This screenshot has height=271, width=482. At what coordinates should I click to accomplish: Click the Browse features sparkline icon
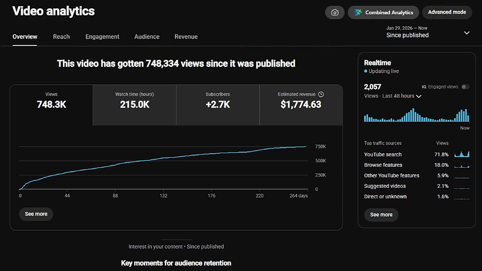(462, 166)
